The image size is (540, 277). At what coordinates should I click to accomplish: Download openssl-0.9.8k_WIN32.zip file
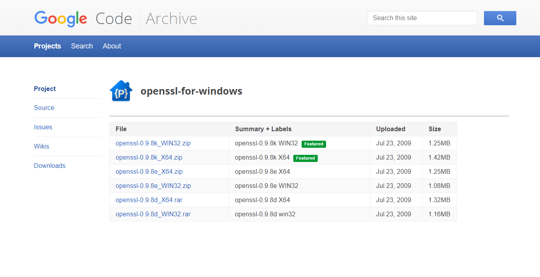[x=153, y=143]
